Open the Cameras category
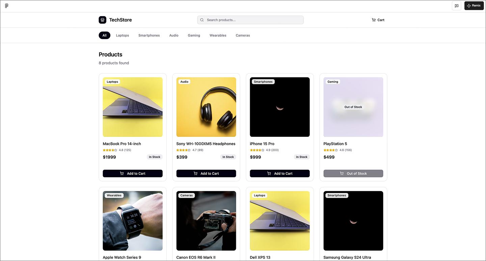The width and height of the screenshot is (486, 261). coord(243,35)
